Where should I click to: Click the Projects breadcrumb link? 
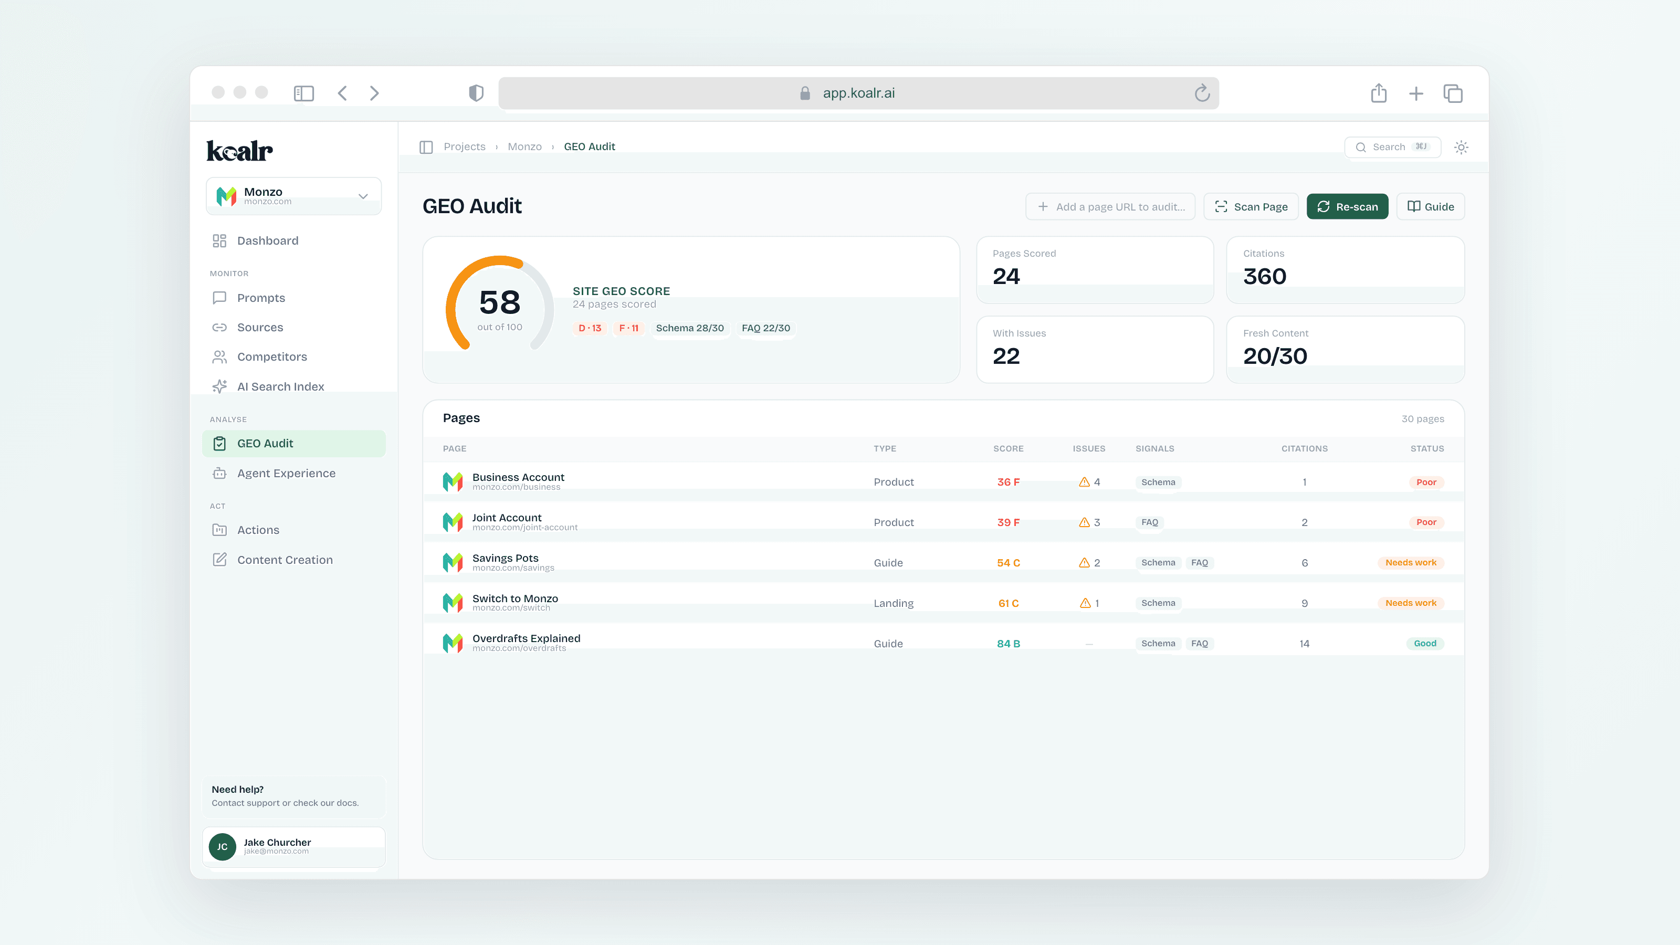[x=464, y=147]
